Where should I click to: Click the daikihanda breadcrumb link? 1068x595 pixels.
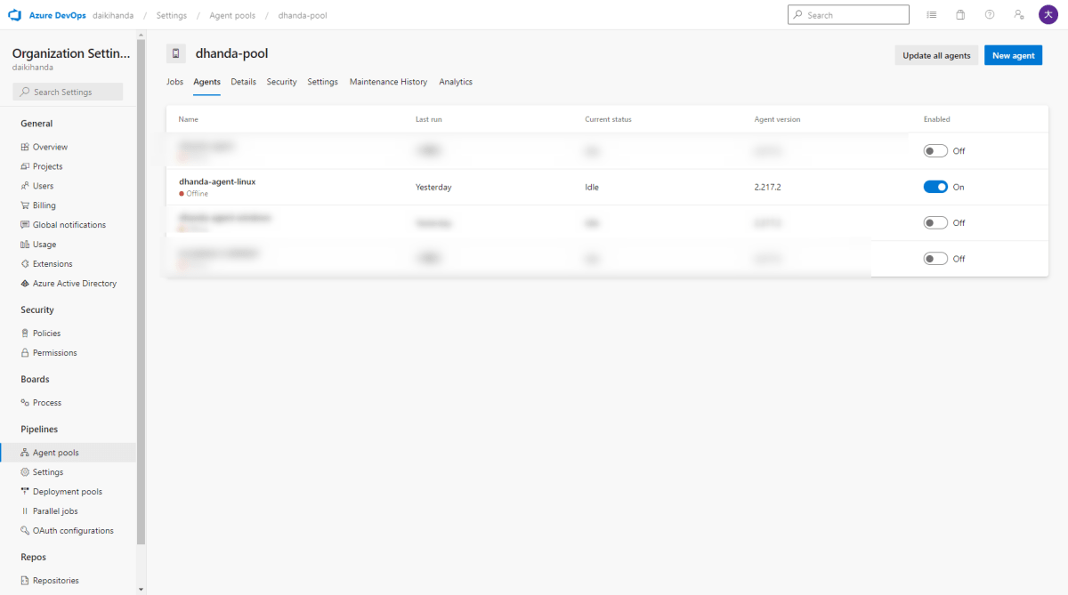tap(113, 15)
